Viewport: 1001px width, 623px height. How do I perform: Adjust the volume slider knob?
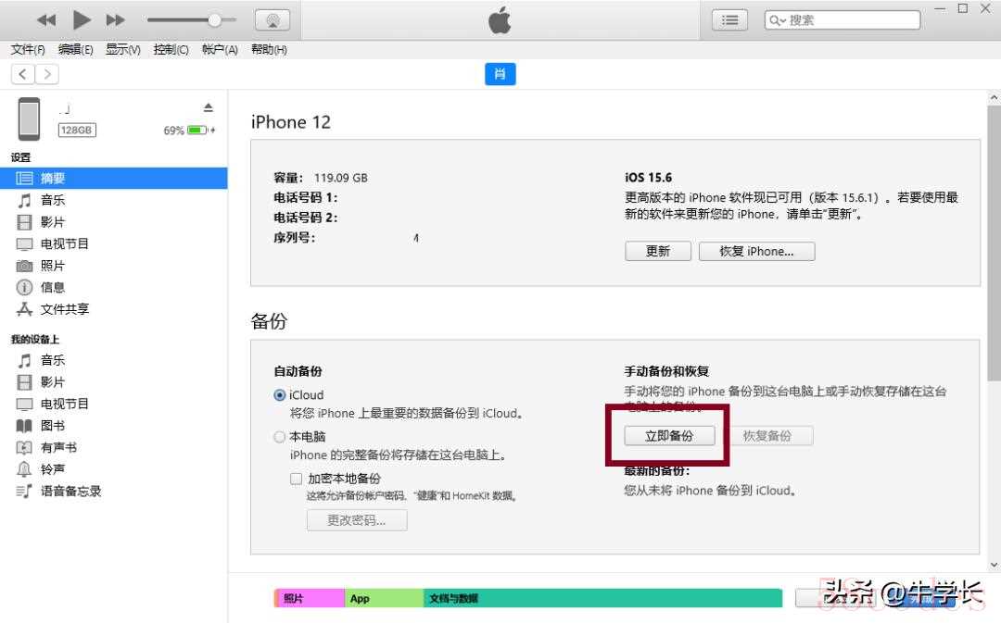click(214, 19)
